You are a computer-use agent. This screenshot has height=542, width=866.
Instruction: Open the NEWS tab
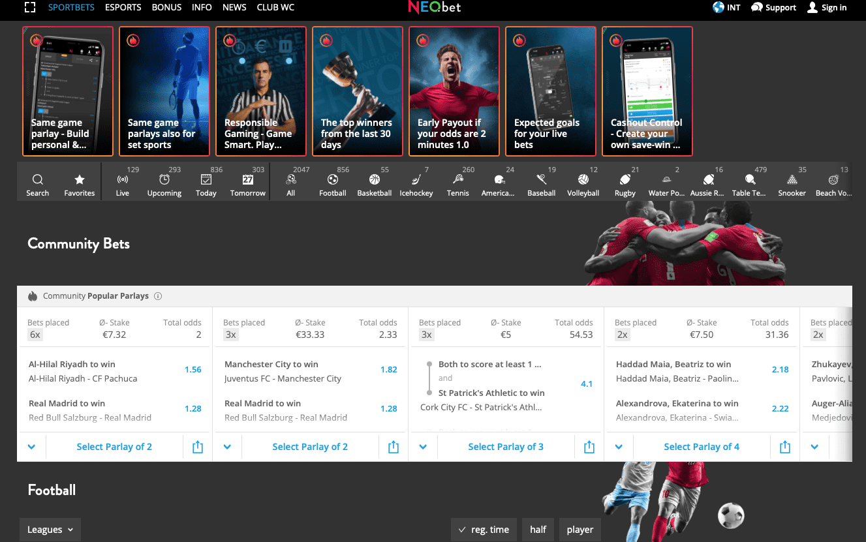point(234,7)
